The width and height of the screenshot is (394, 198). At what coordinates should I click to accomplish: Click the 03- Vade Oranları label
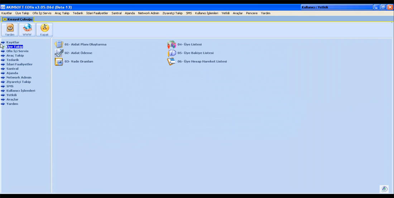(x=79, y=61)
